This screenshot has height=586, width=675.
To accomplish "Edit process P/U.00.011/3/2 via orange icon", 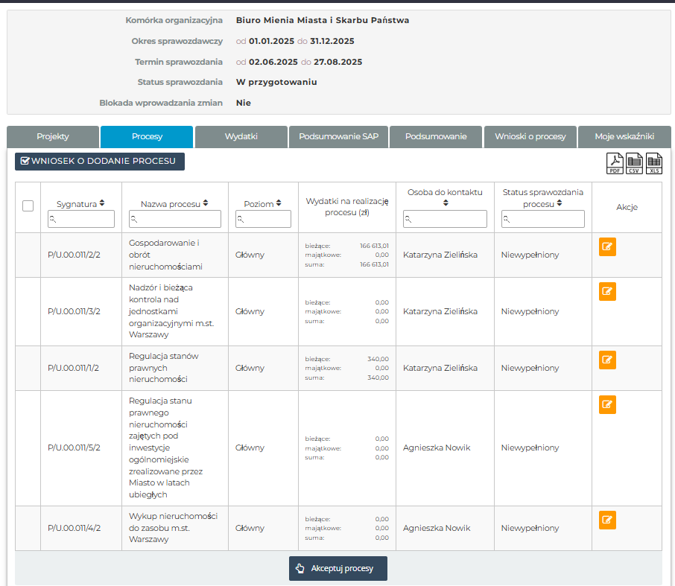I will (607, 292).
